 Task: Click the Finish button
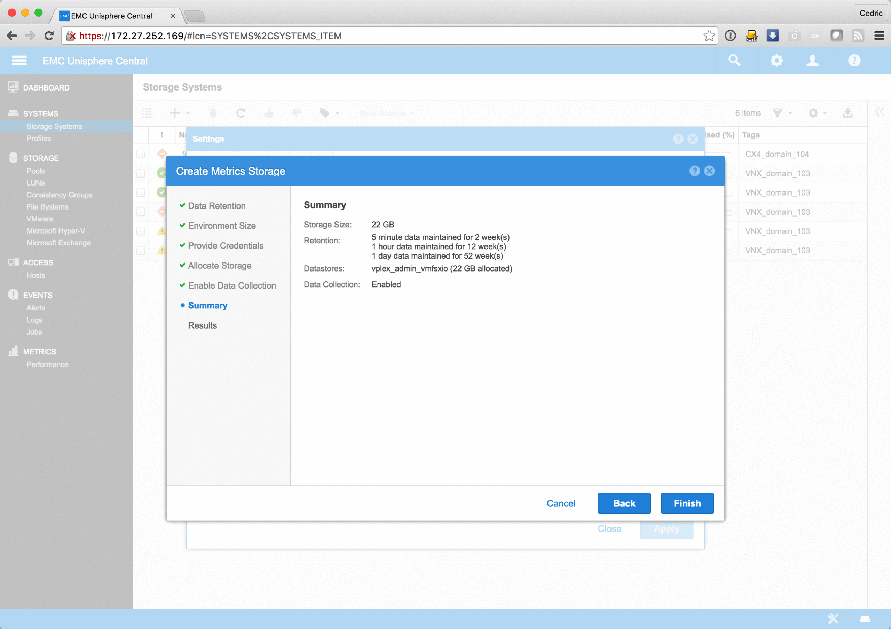tap(687, 503)
